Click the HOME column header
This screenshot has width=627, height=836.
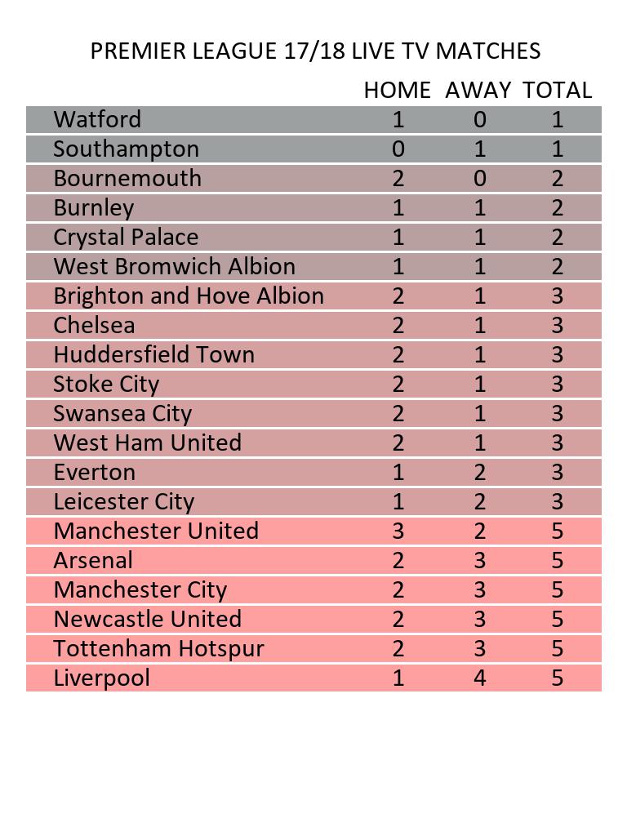397,91
